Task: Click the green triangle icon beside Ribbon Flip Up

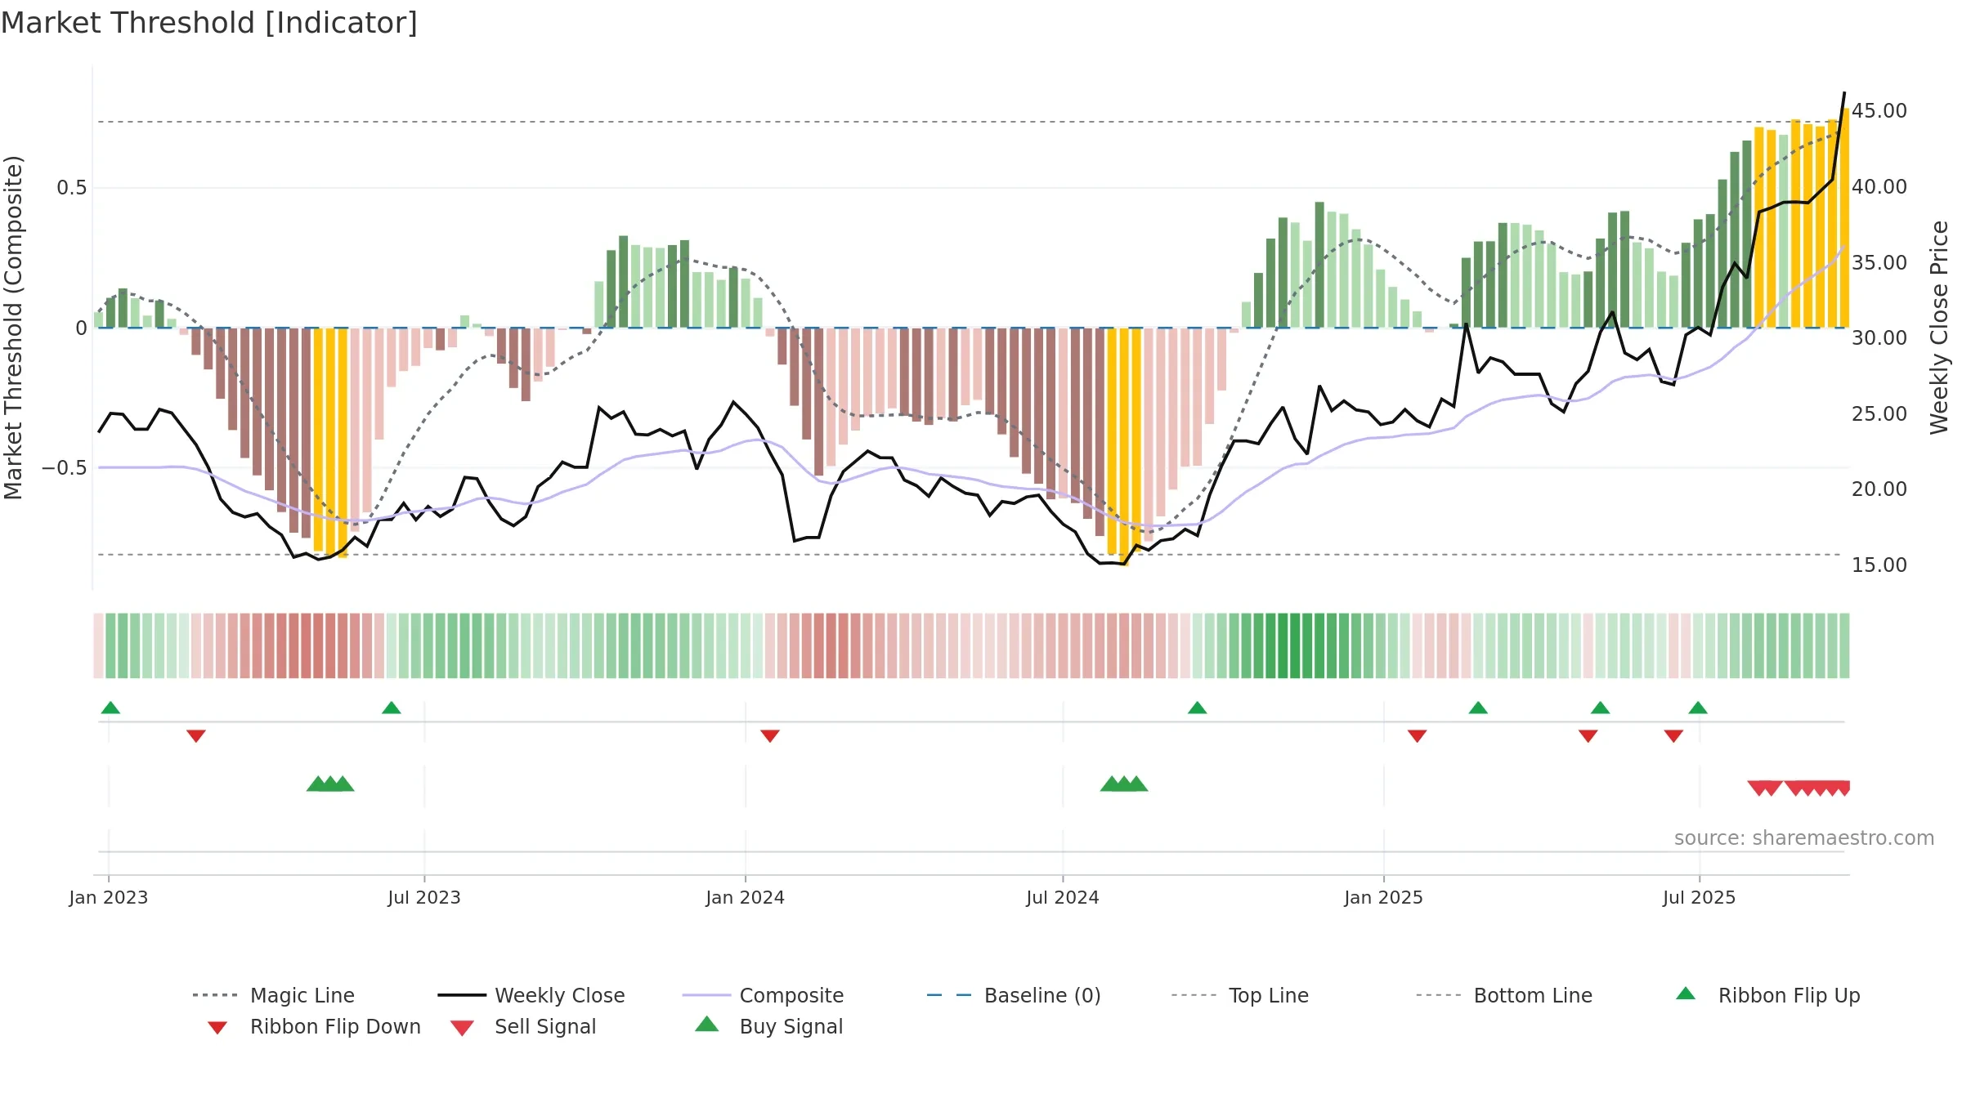Action: click(1686, 994)
